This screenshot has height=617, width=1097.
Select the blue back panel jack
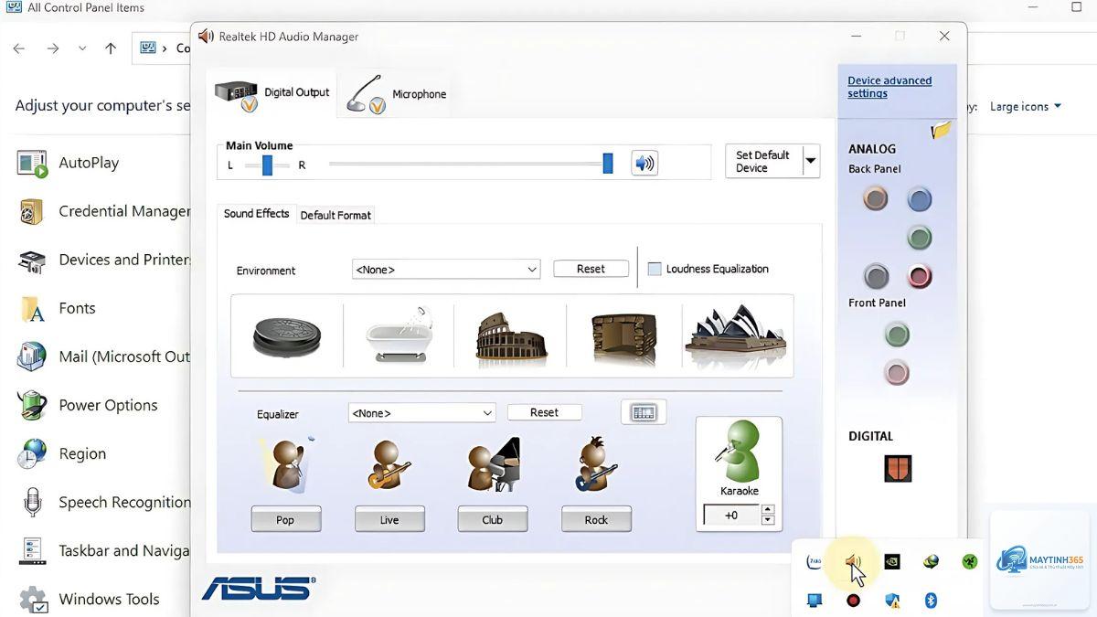[920, 198]
